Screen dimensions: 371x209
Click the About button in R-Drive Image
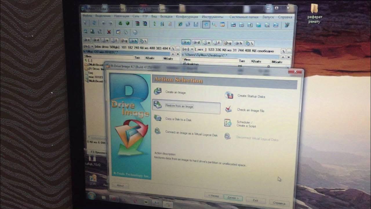(120, 185)
